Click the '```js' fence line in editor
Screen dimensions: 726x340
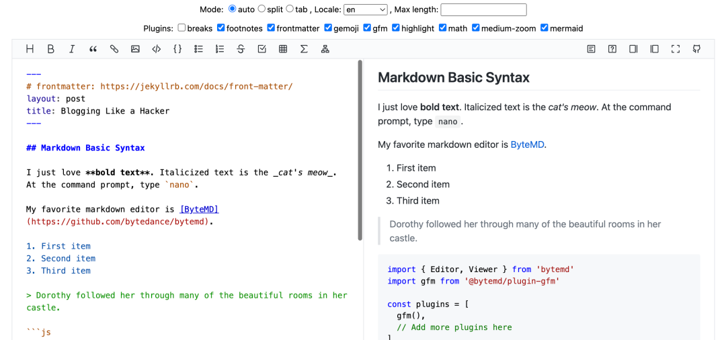pyautogui.click(x=38, y=332)
